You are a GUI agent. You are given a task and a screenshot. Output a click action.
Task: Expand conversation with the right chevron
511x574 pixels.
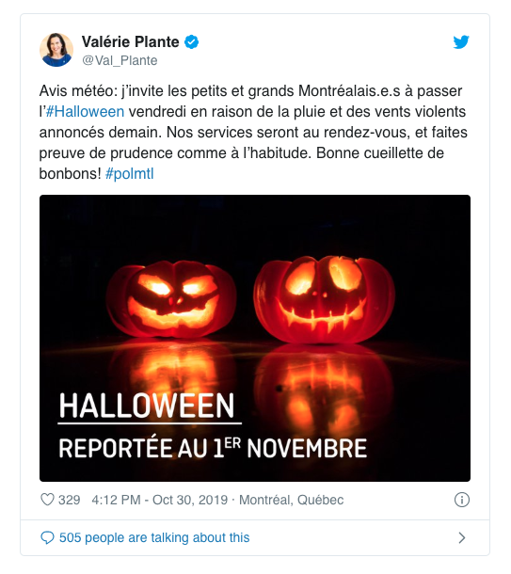[x=462, y=537]
